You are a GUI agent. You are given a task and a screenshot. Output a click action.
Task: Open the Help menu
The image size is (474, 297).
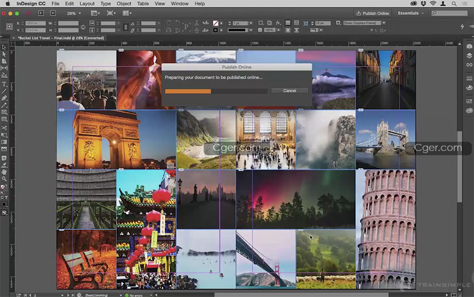[199, 4]
